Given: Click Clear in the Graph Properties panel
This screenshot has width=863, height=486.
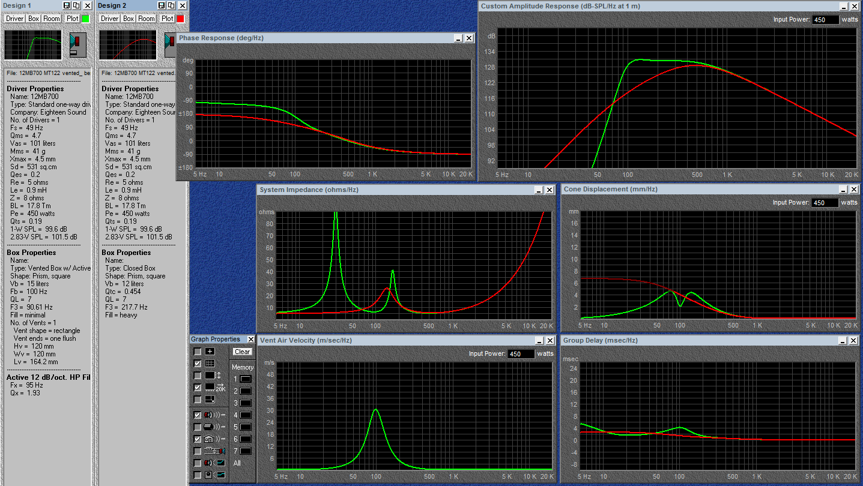Looking at the screenshot, I should (243, 352).
